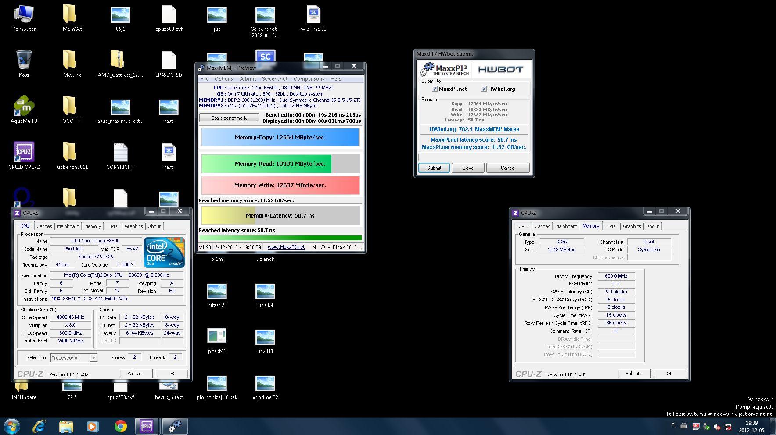
Task: Open the Screenshot menu in MaxxMEM
Action: tap(275, 79)
